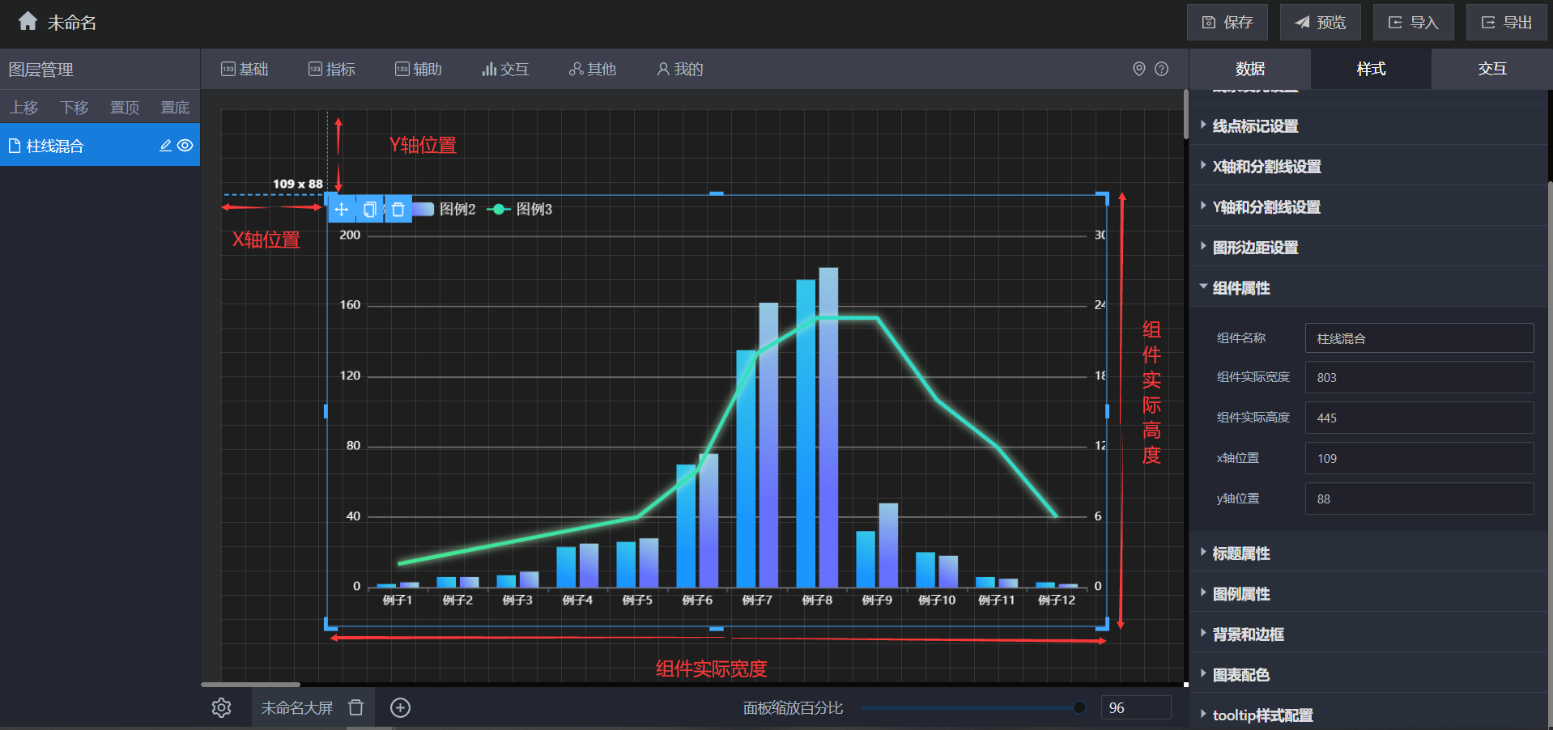Delete 未命名大屏 with the trash icon

point(355,708)
